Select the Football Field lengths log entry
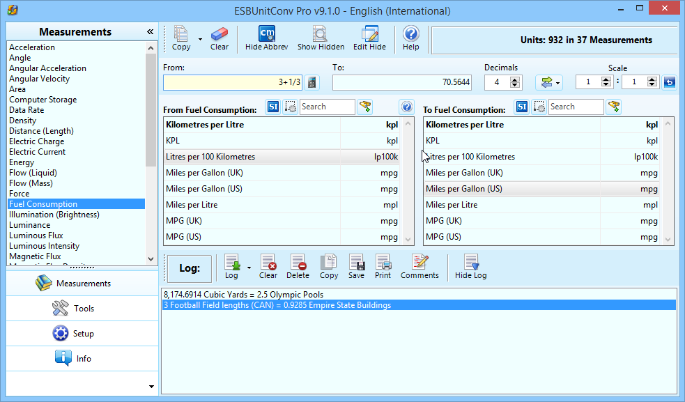 [419, 305]
